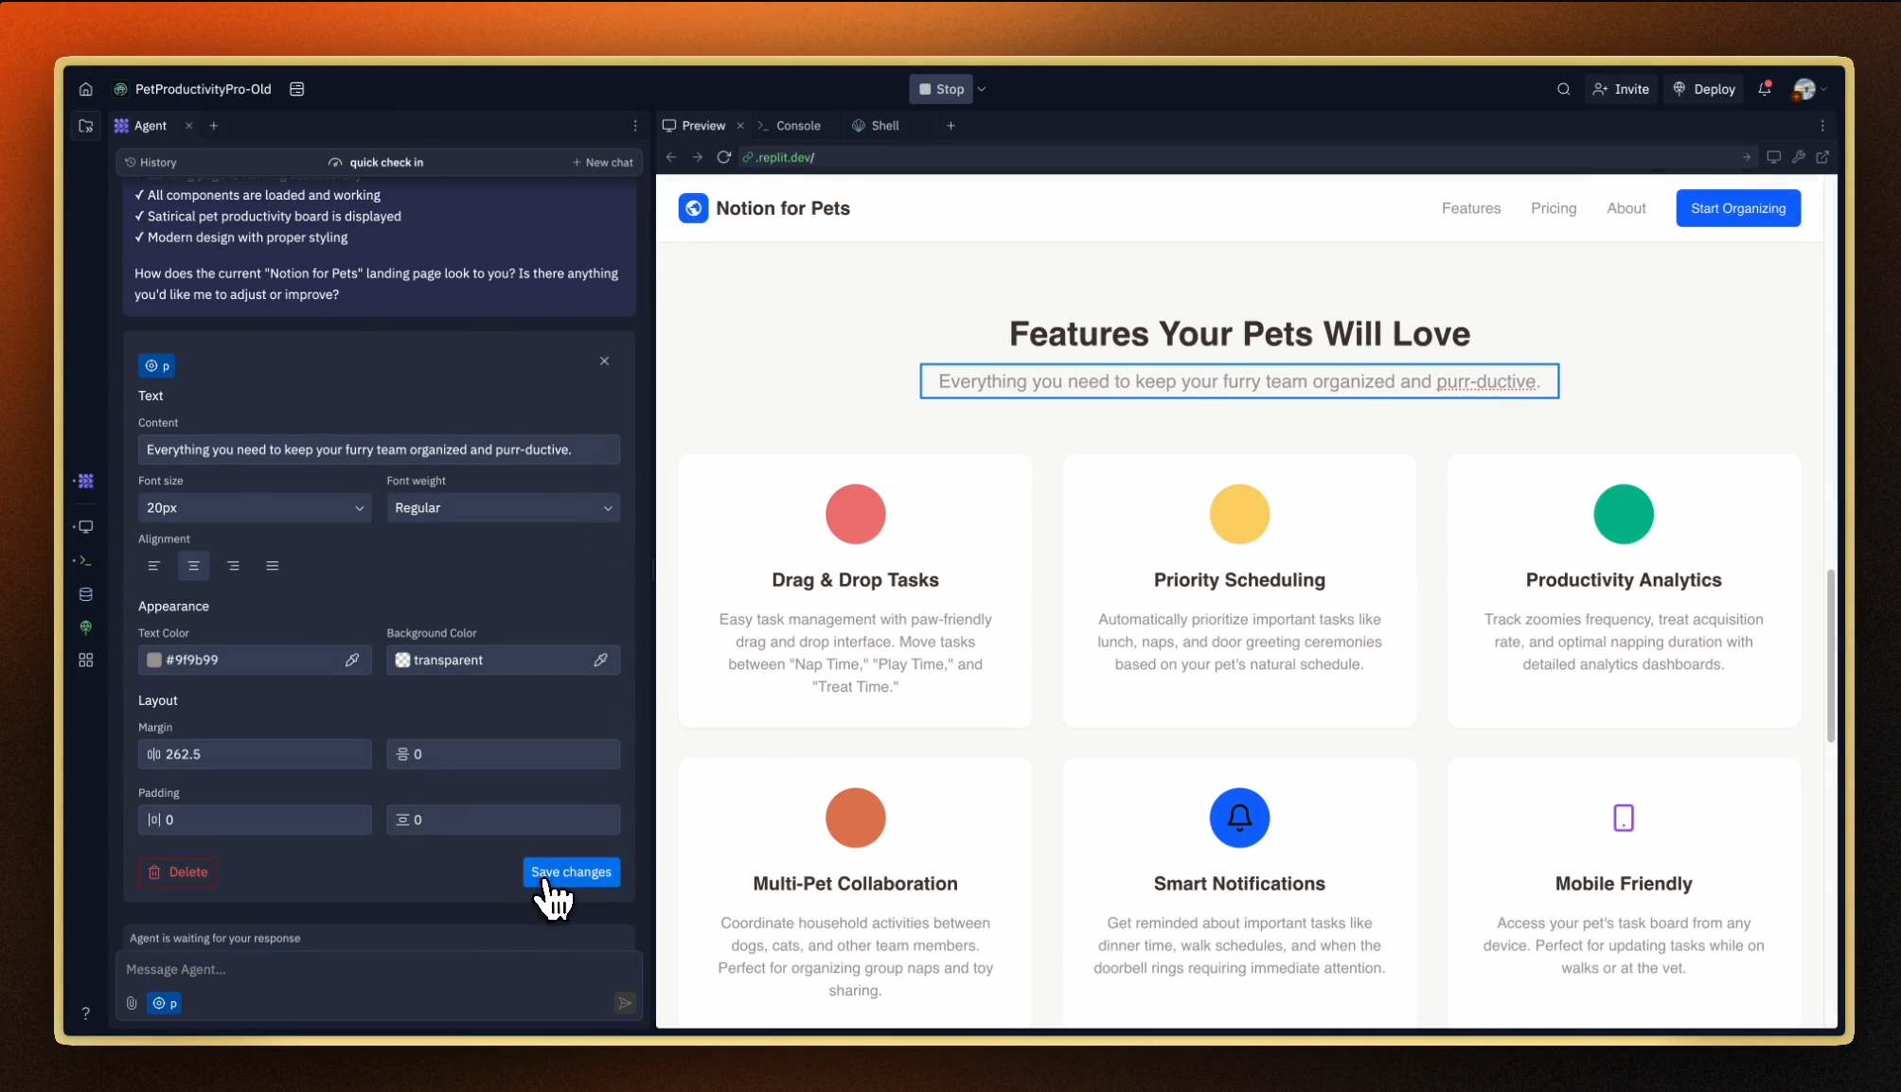Open the database icon in sidebar
The width and height of the screenshot is (1901, 1092).
(85, 594)
